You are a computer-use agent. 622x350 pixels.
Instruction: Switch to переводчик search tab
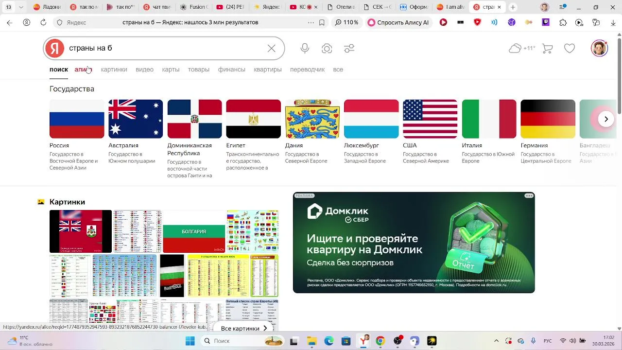pos(307,70)
